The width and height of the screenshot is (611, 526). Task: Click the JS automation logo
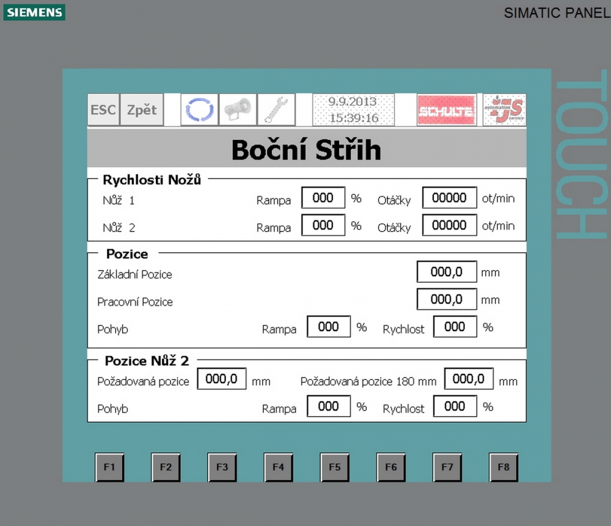tap(504, 110)
